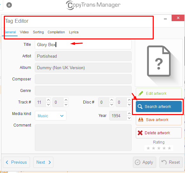This screenshot has height=173, width=185.
Task: Click the Save artwork button
Action: tap(159, 120)
